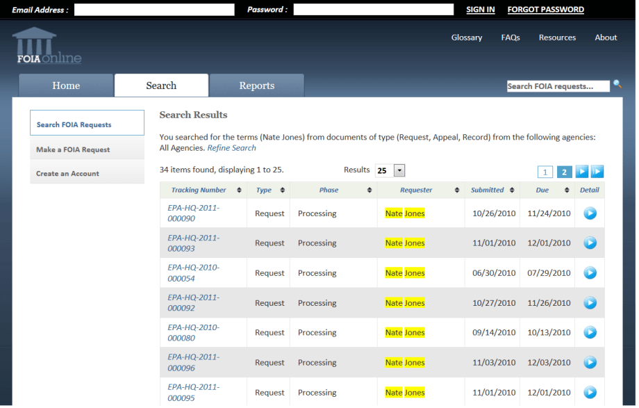Screen dimensions: 639x408
Task: Click the magnifying glass search icon
Action: pos(617,85)
